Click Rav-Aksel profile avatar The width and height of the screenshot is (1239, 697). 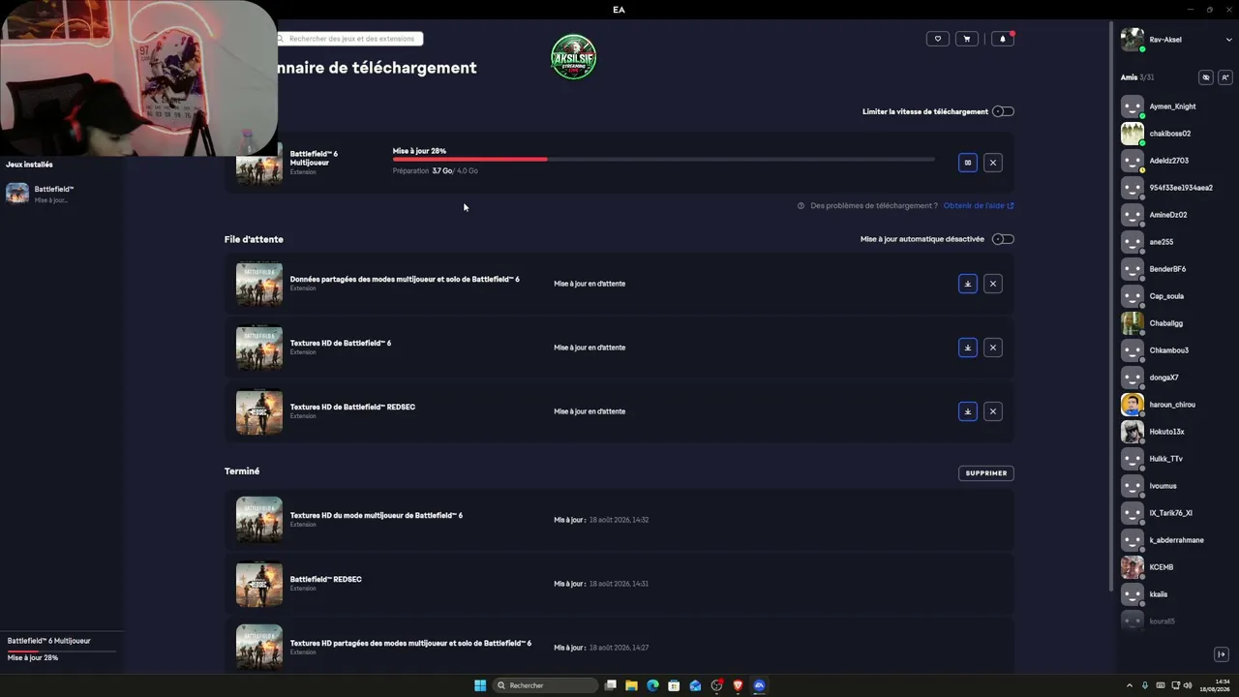pyautogui.click(x=1132, y=40)
